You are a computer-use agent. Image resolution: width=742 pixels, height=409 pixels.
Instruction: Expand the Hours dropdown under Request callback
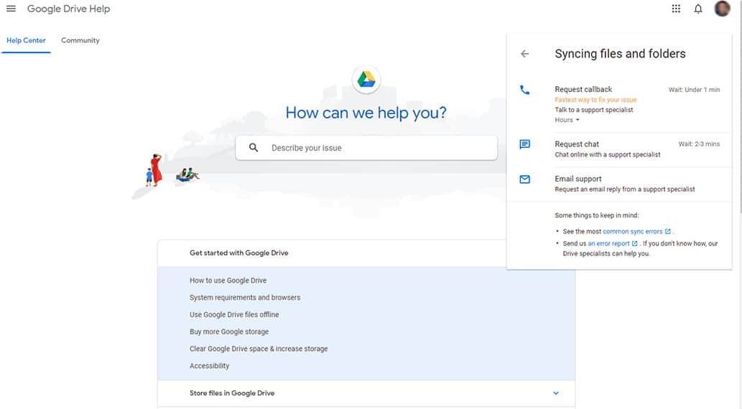point(567,120)
